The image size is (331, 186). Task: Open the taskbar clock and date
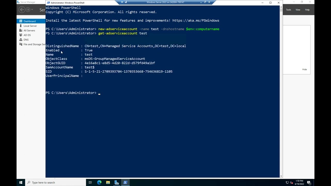click(x=299, y=182)
